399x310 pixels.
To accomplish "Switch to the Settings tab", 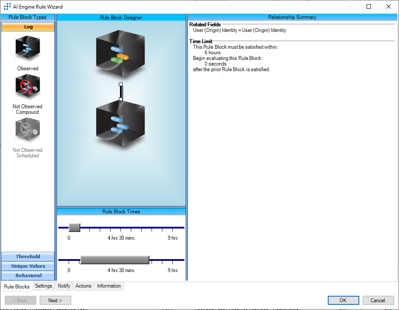I will [x=44, y=286].
